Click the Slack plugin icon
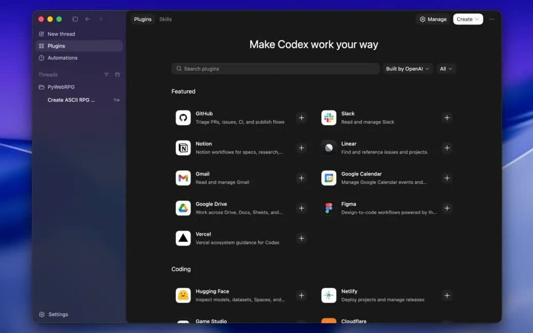The height and width of the screenshot is (333, 533). (x=328, y=117)
